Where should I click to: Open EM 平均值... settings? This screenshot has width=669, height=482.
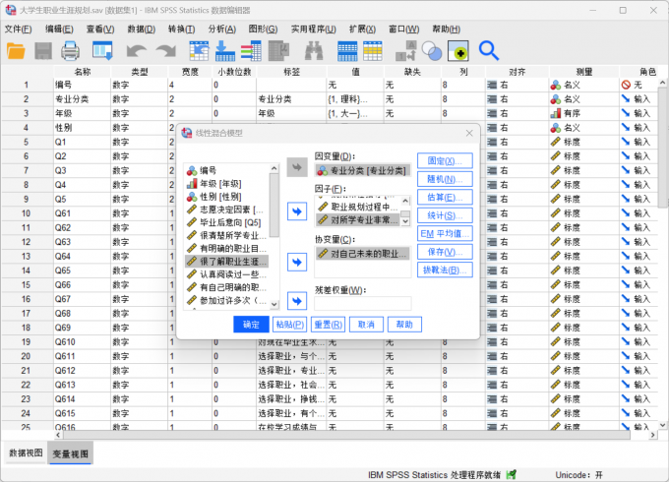(445, 234)
